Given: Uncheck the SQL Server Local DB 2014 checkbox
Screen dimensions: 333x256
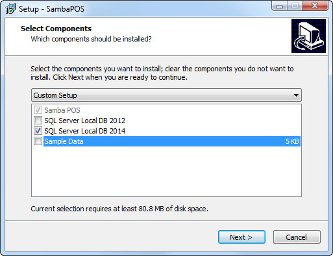Looking at the screenshot, I should [38, 131].
